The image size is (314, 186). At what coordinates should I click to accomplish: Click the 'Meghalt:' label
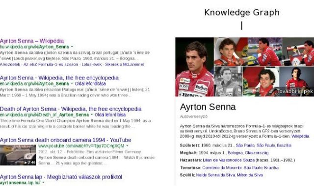tap(188, 153)
